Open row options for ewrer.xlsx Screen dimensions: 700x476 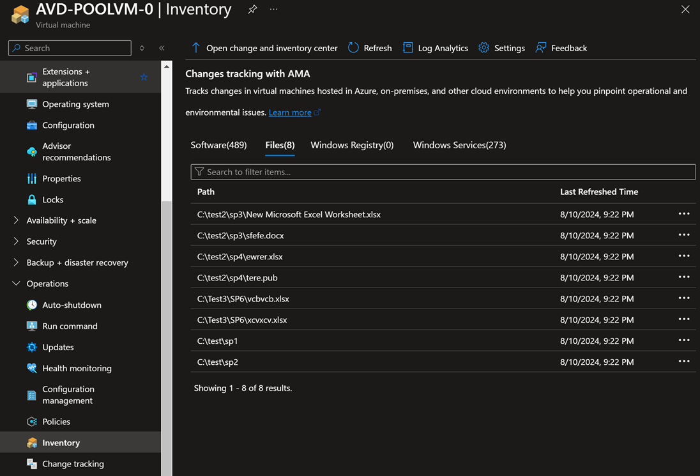click(684, 256)
